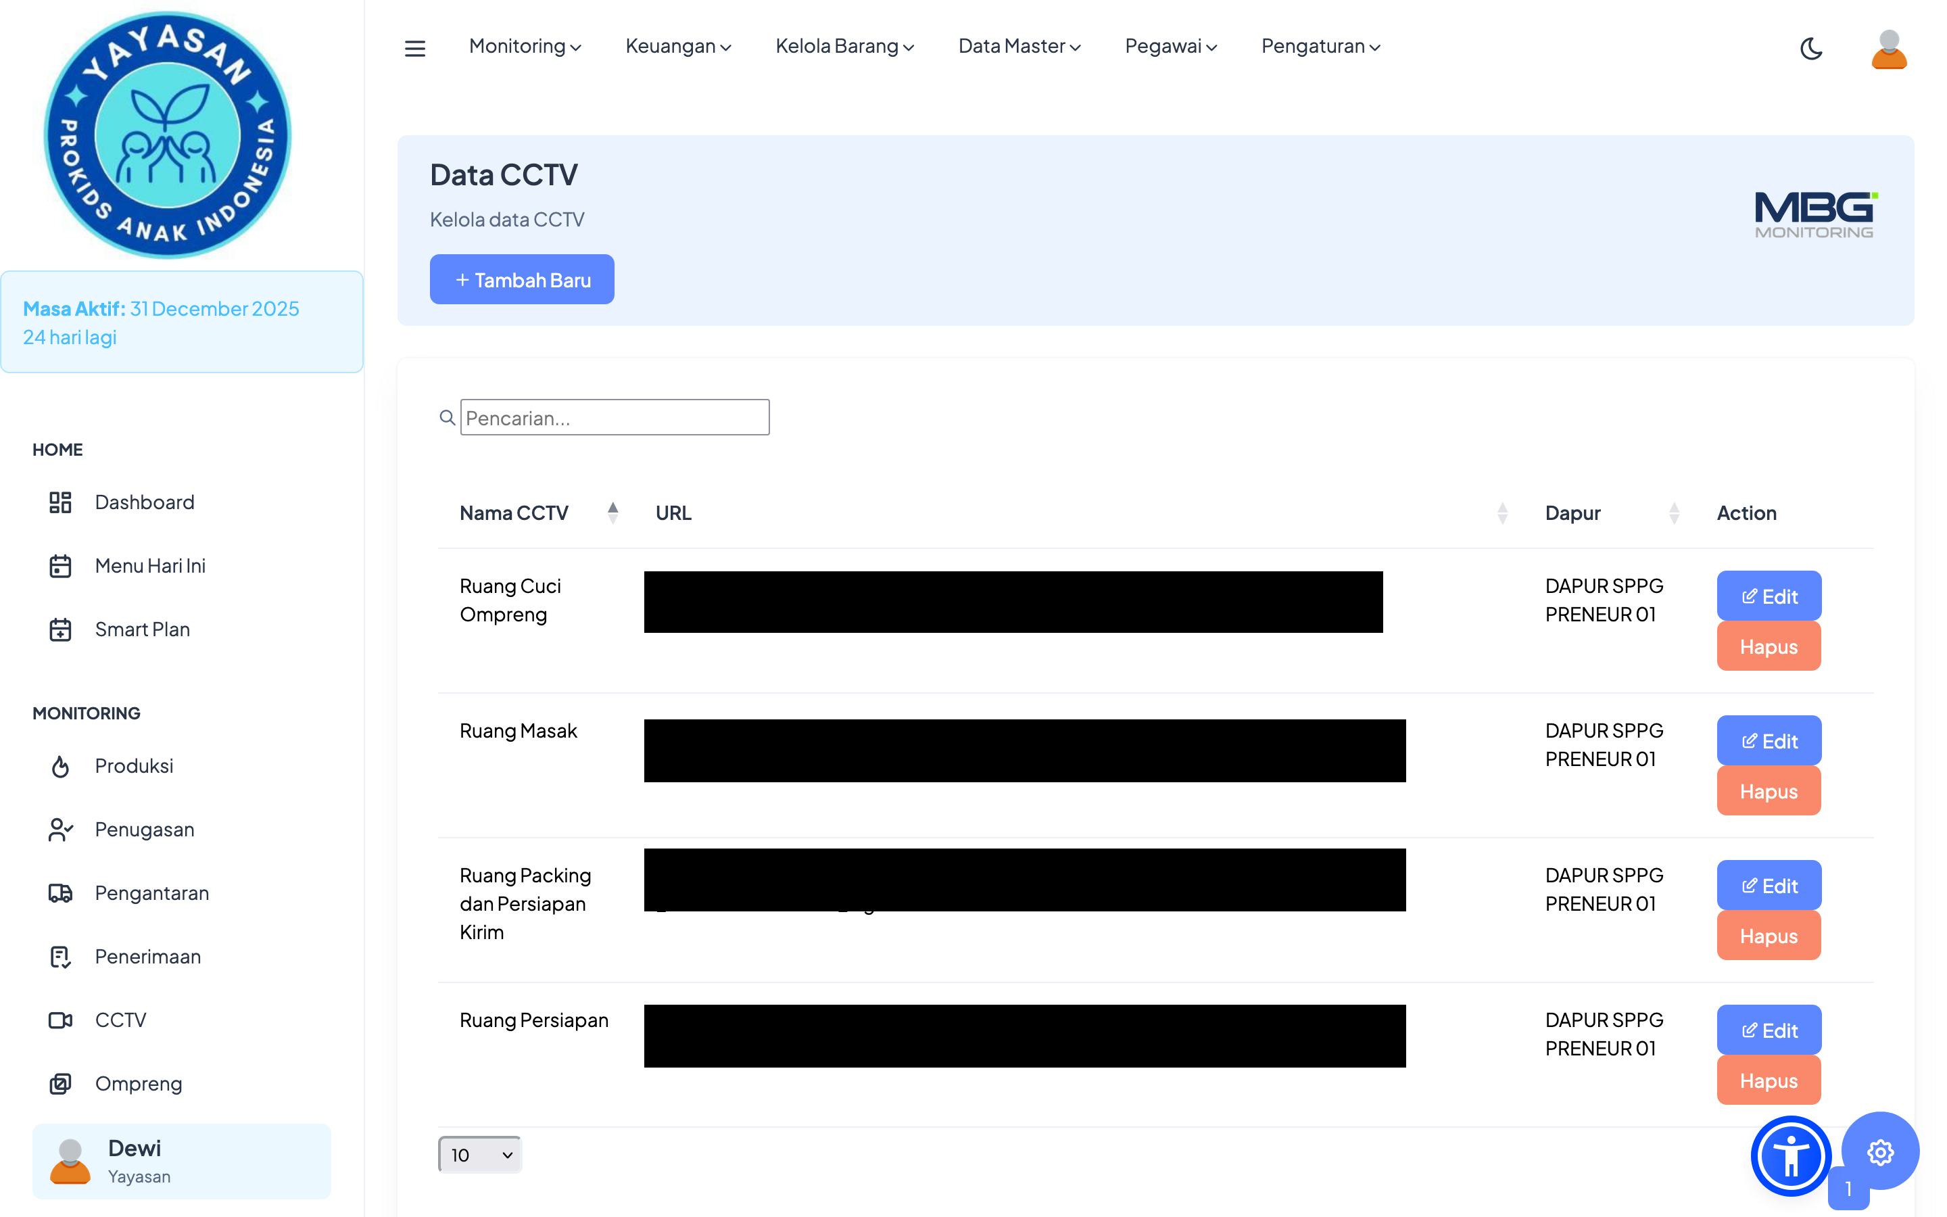This screenshot has width=1947, height=1217.
Task: Expand the Monitoring top menu
Action: point(525,47)
